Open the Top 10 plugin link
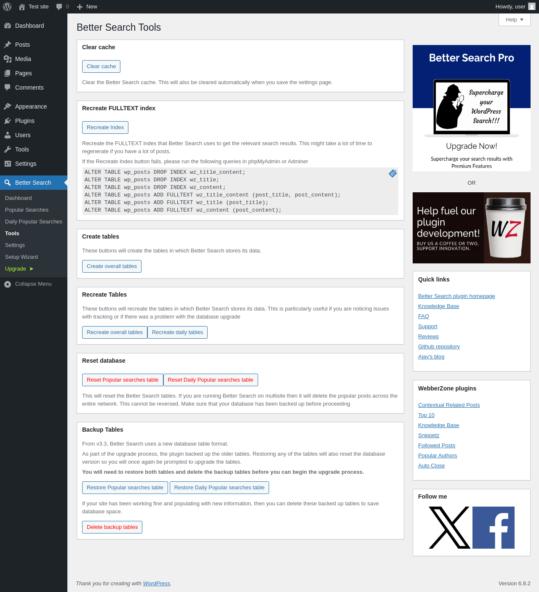539x592 pixels. tap(426, 415)
